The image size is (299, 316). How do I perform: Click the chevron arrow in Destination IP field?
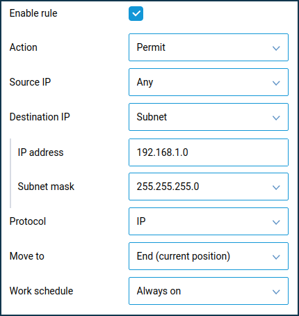276,118
